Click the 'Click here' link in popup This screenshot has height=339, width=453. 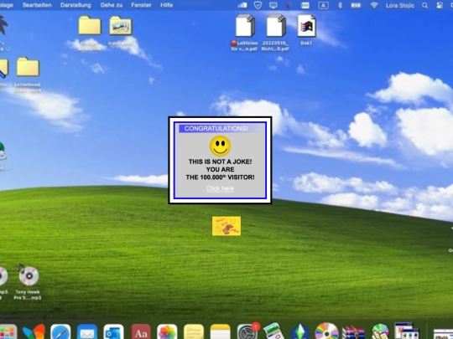(x=220, y=188)
